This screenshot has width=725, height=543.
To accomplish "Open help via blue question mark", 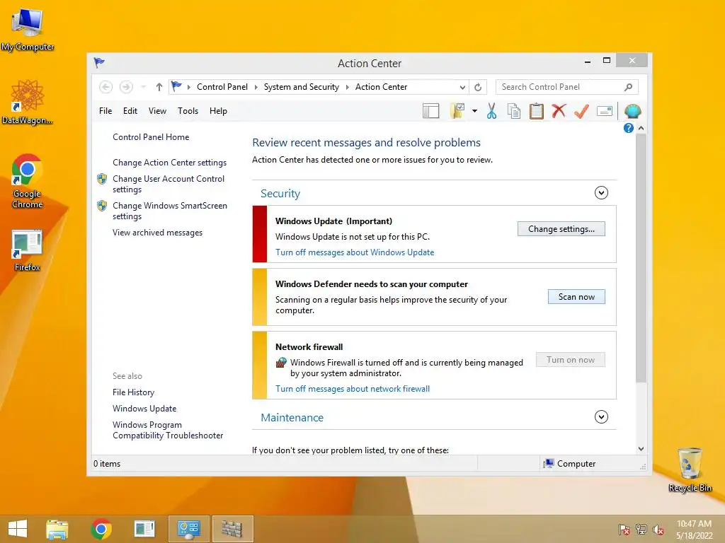I will pyautogui.click(x=629, y=129).
